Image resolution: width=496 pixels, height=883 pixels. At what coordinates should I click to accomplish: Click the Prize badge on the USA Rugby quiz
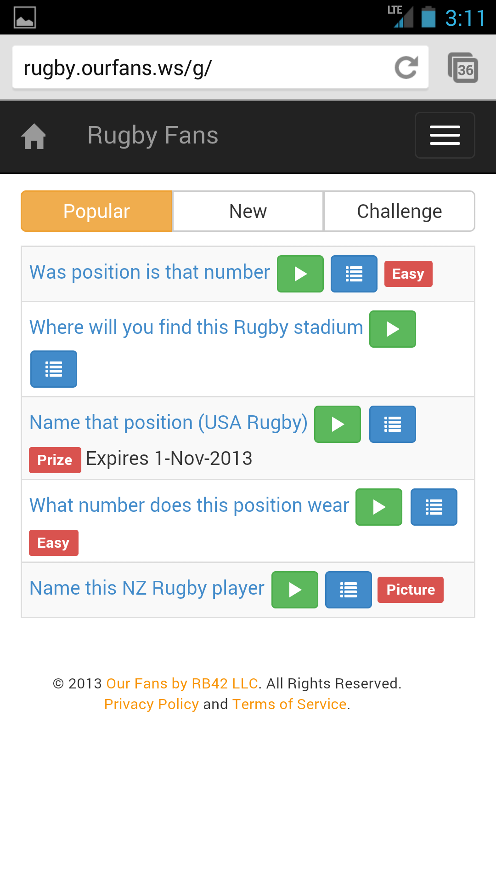[x=55, y=460]
